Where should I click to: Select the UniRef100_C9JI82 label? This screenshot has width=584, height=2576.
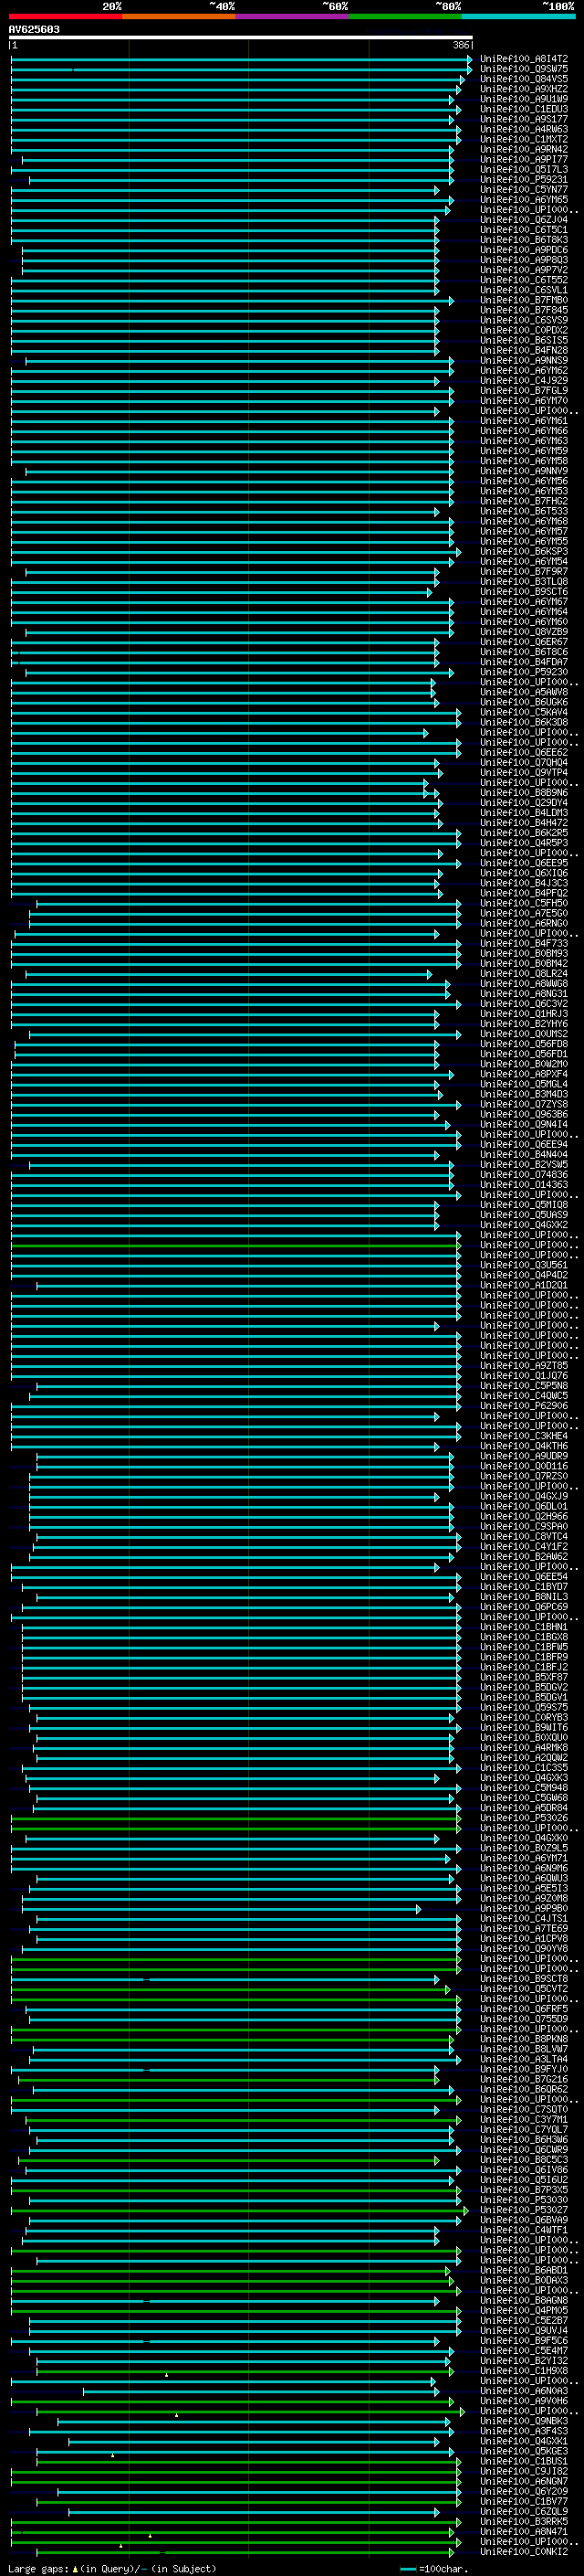(x=524, y=2471)
